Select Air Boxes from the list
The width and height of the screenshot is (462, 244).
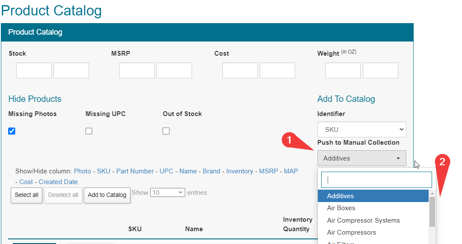(341, 208)
